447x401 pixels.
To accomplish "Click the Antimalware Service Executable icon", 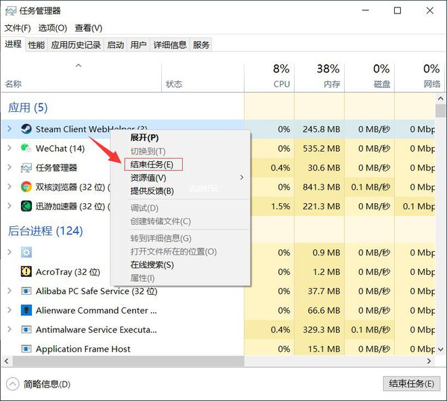I will pos(26,330).
